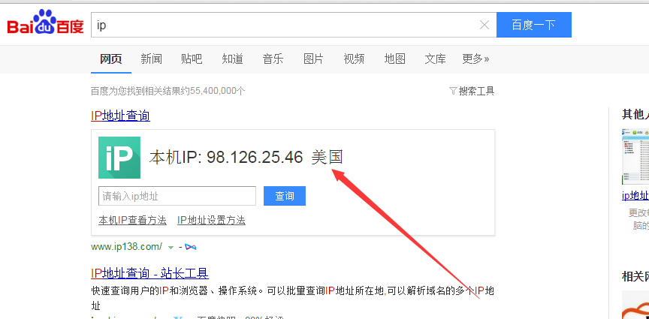Click the 本机IP: 98.126.25.46 text
This screenshot has width=649, height=319.
pyautogui.click(x=226, y=158)
